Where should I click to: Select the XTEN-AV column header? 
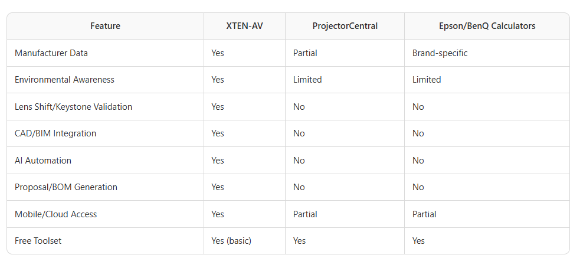244,26
